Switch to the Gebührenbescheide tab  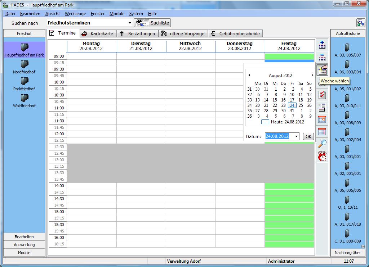pos(235,33)
